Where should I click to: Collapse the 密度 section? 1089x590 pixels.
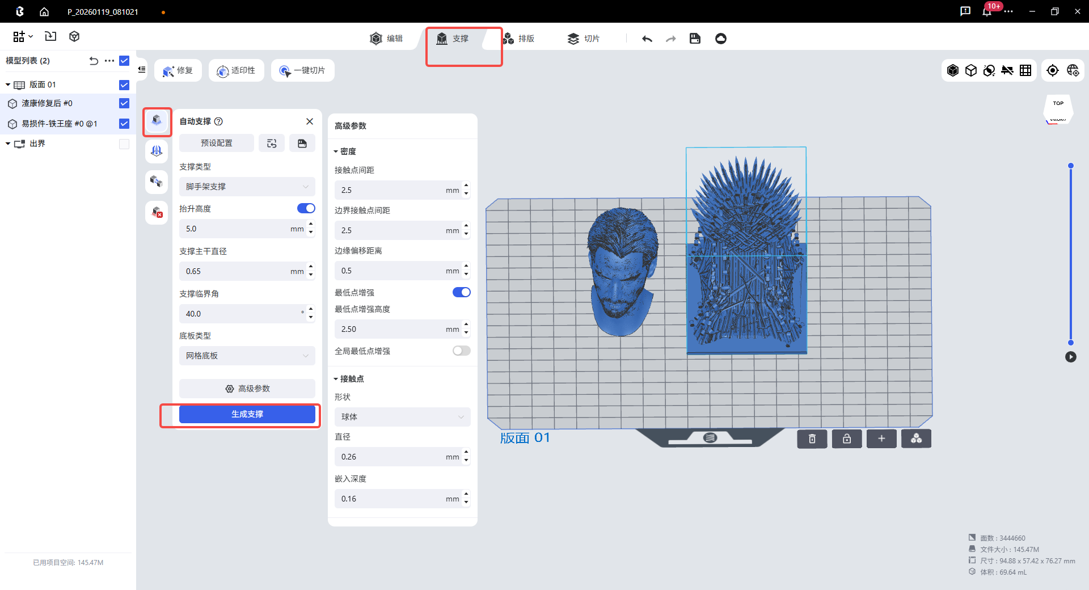(x=336, y=151)
